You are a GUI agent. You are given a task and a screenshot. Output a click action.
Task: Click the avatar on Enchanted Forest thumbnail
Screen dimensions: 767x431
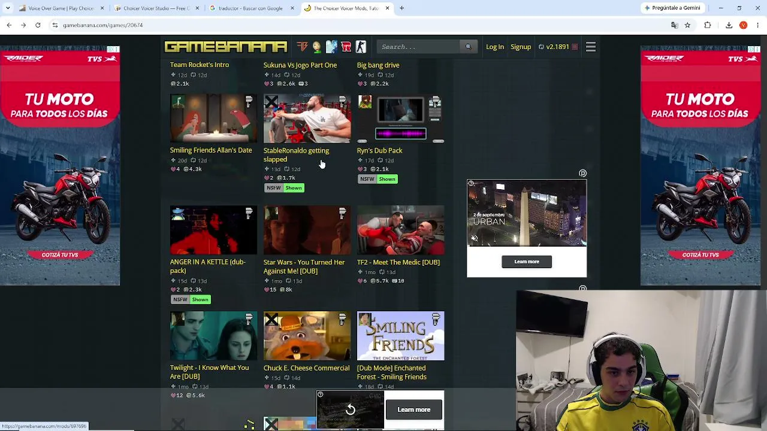coord(364,319)
